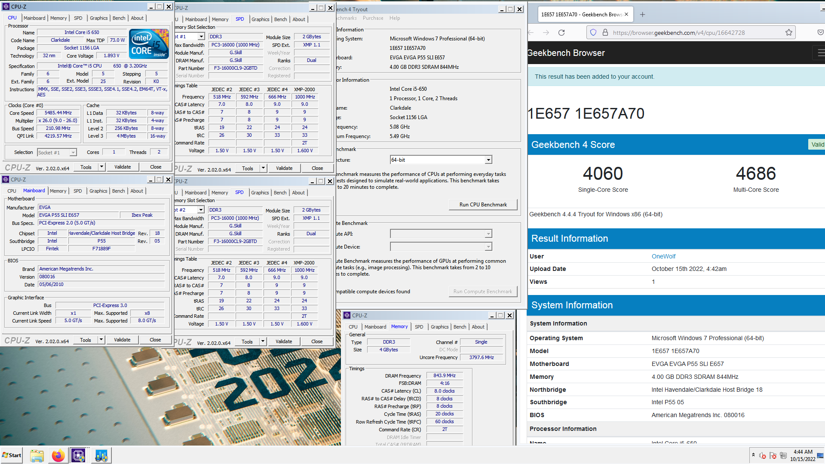Open Action Center flag tray icon
The height and width of the screenshot is (464, 825).
click(773, 455)
